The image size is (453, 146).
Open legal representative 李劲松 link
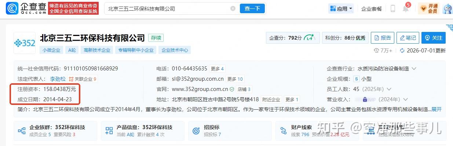pyautogui.click(x=57, y=79)
